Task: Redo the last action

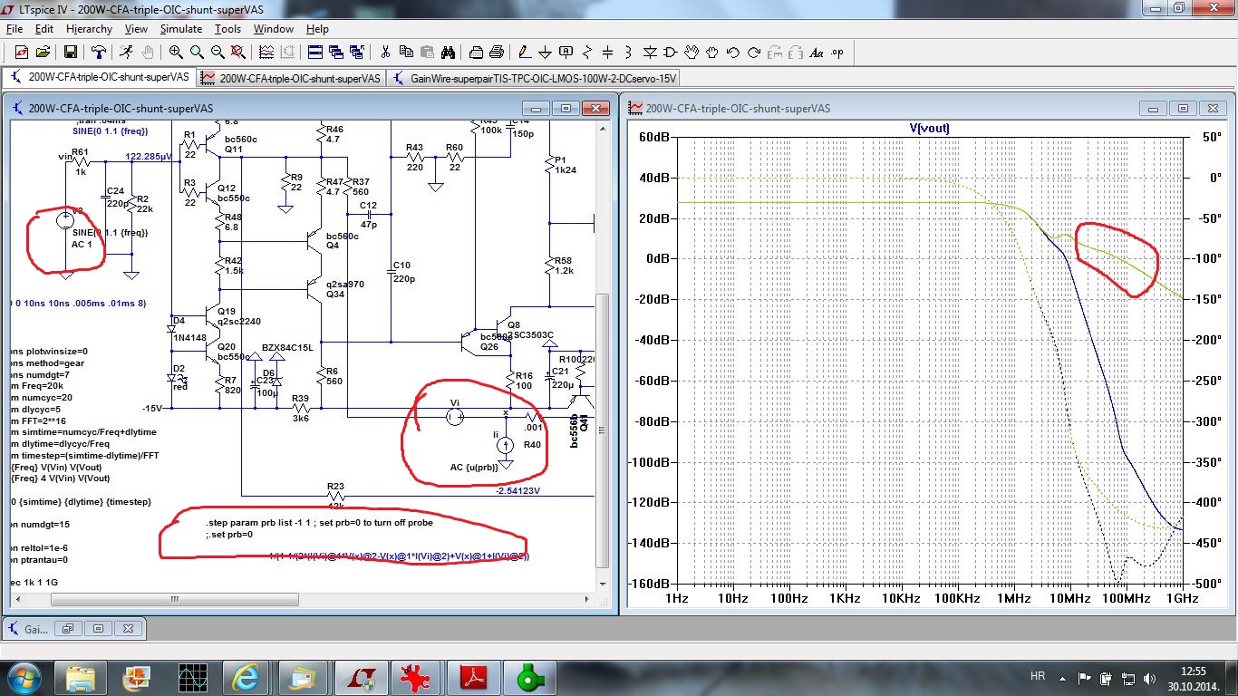Action: 754,52
